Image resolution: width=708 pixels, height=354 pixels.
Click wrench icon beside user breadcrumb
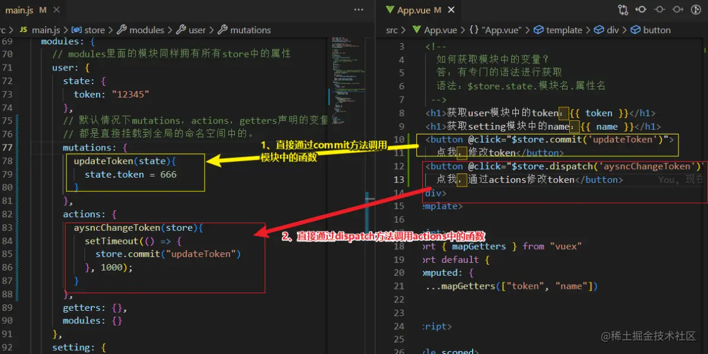tap(181, 30)
